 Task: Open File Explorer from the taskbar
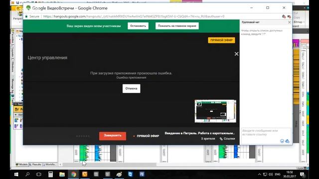point(62,175)
